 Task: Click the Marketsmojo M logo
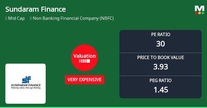click(x=199, y=8)
